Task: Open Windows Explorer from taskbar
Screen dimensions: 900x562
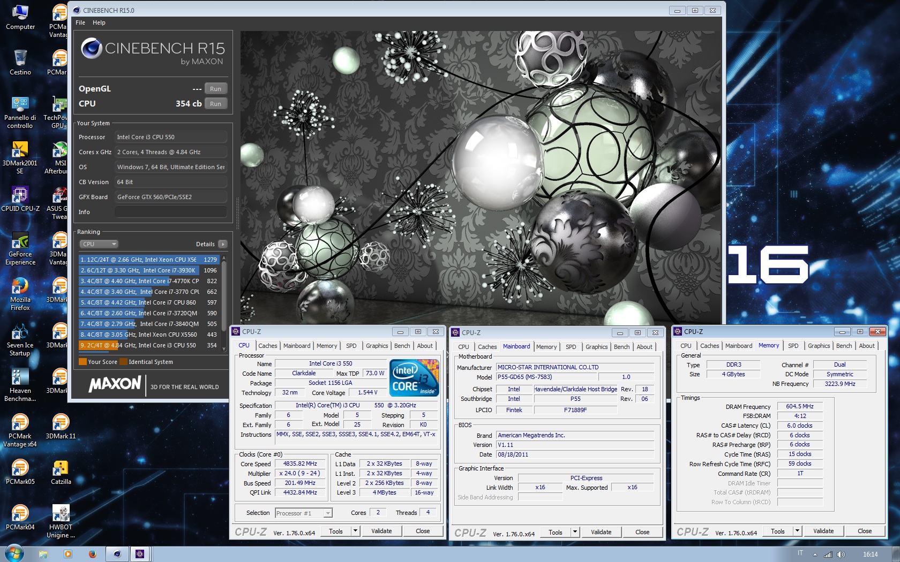Action: [x=43, y=554]
